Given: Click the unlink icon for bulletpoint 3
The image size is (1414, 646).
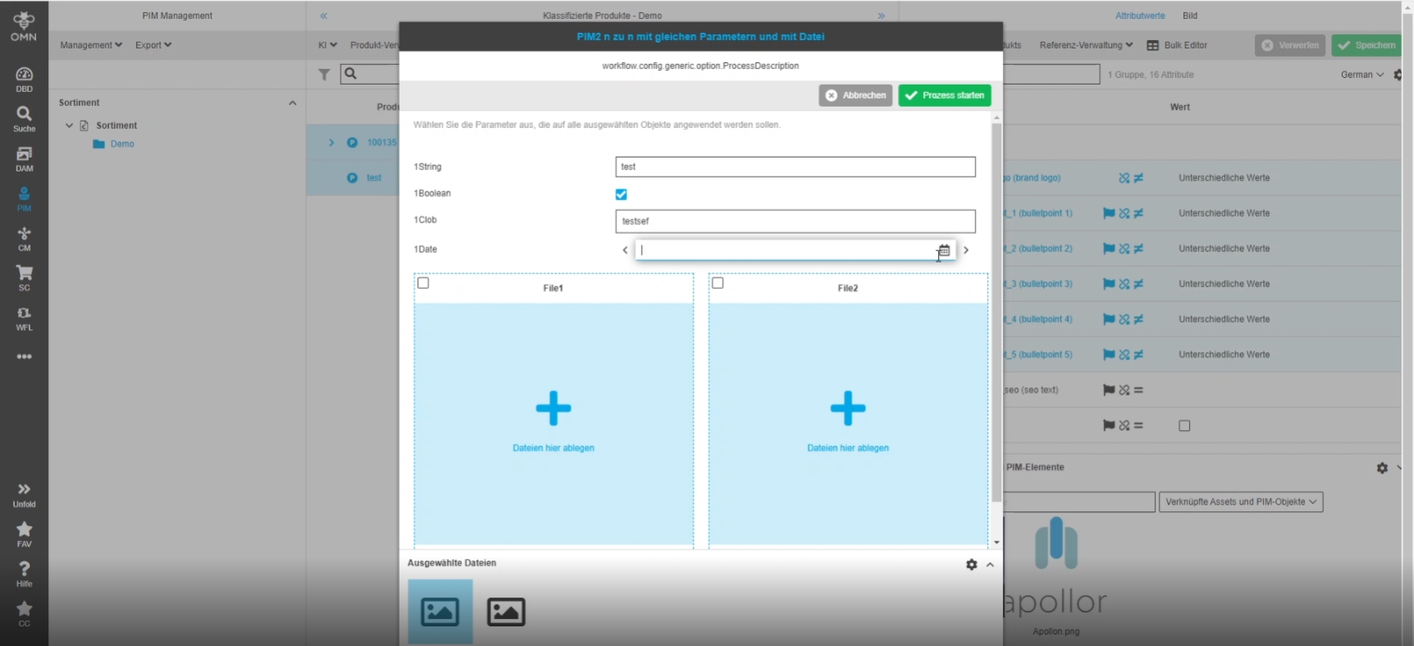Looking at the screenshot, I should click(x=1124, y=284).
